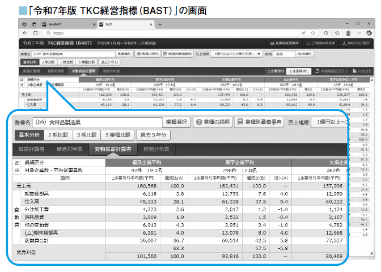Add this page to favorites with the star icon
Image resolution: width=381 pixels, height=272 pixels.
point(313,33)
